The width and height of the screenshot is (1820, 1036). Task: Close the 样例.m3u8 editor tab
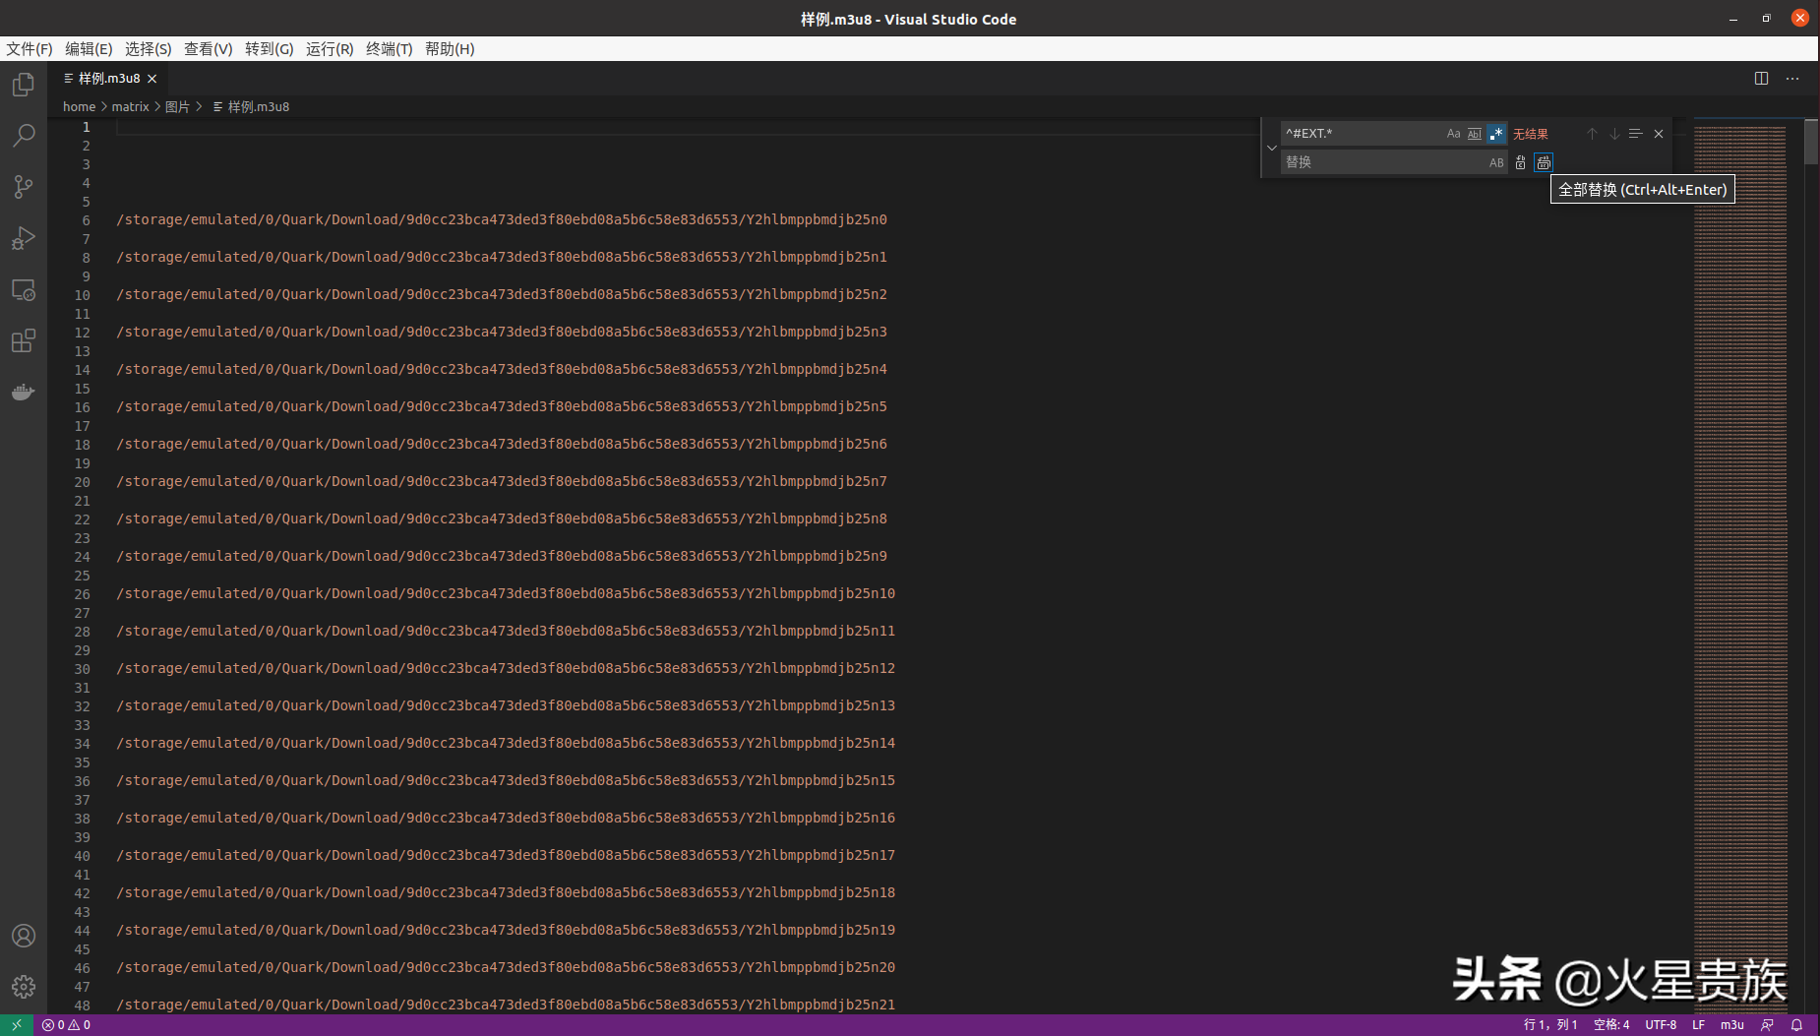152,79
